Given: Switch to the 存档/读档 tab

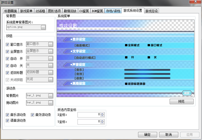Looking at the screenshot, I should (x=113, y=11).
